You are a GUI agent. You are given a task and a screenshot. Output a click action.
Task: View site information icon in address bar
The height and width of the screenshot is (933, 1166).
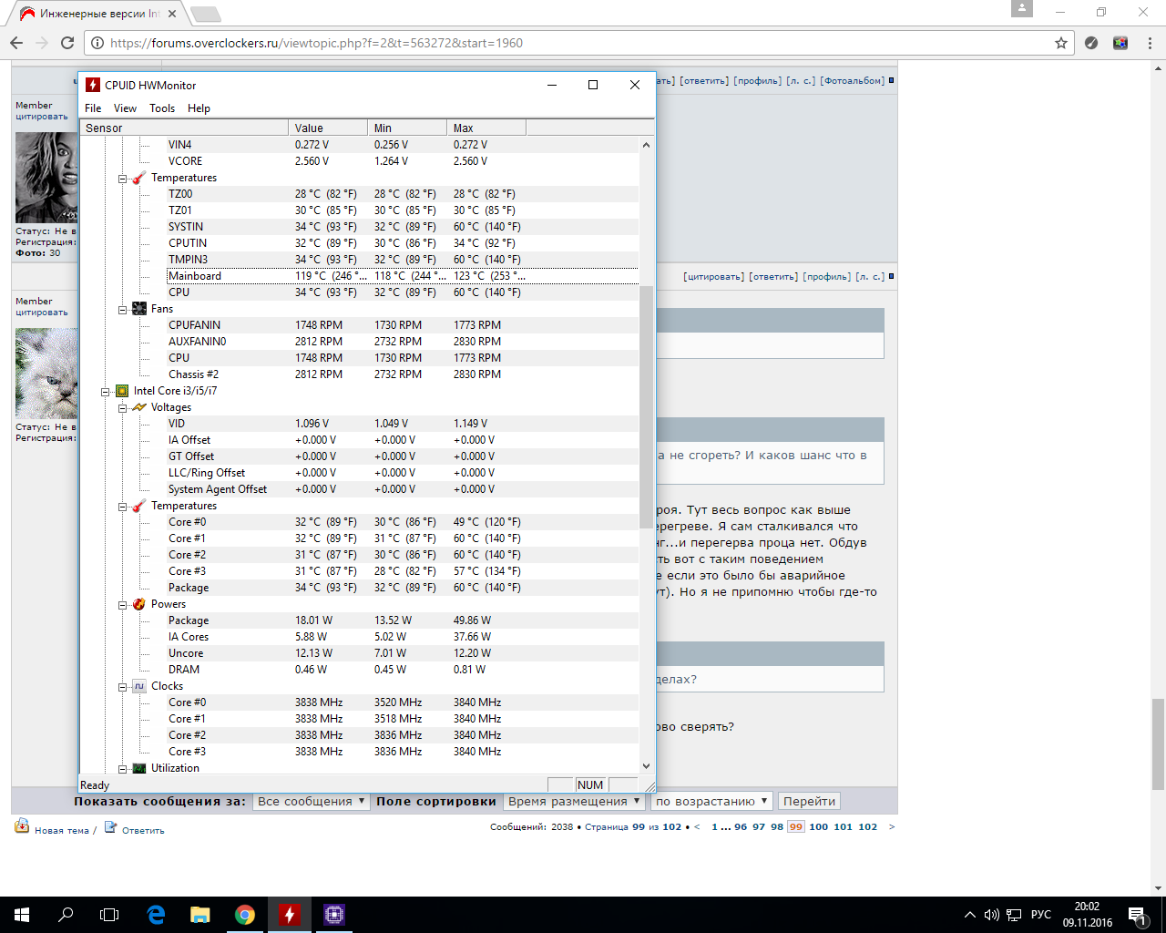pyautogui.click(x=97, y=43)
